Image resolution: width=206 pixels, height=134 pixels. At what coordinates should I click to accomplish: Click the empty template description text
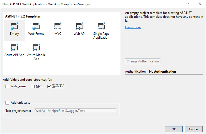(164, 17)
